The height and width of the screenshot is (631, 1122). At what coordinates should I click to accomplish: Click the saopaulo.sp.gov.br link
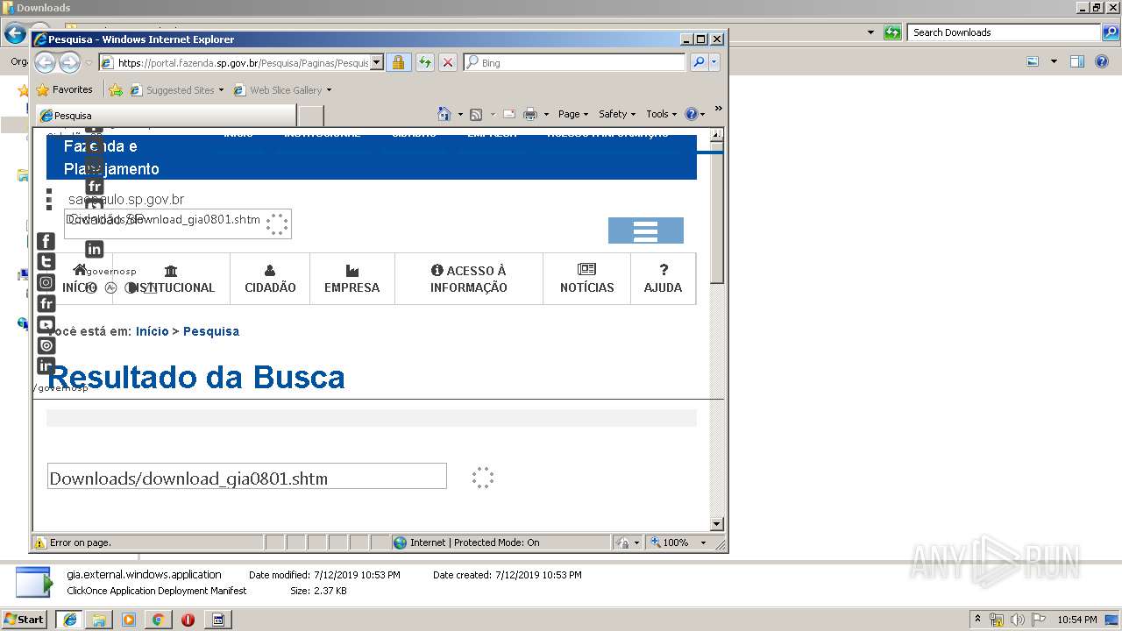point(126,200)
